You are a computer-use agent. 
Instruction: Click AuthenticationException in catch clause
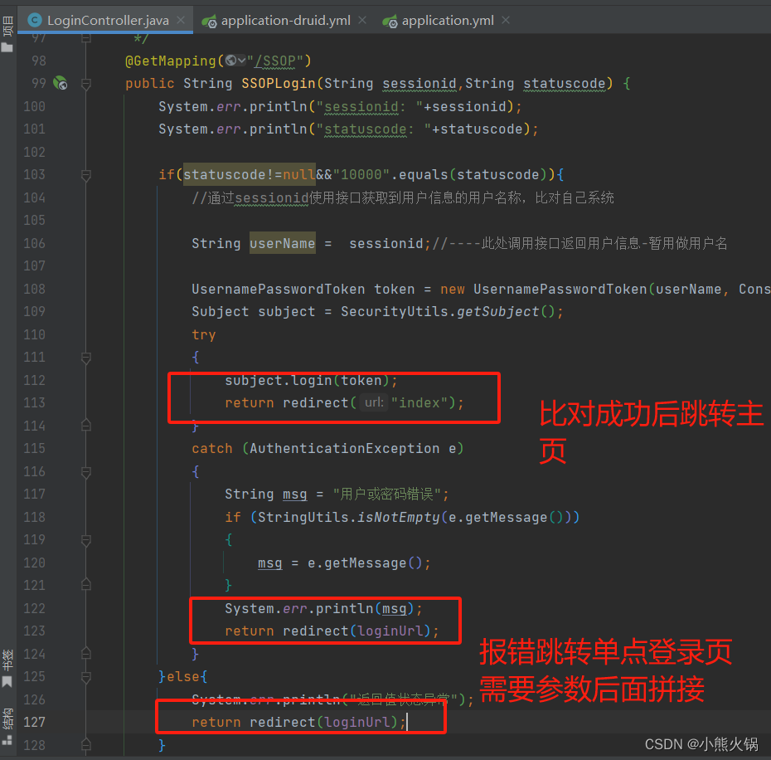click(344, 448)
